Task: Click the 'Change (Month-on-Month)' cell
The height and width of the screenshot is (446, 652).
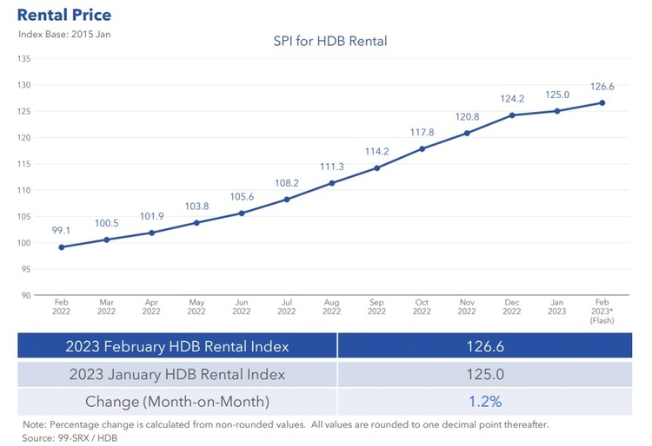Action: (x=177, y=402)
